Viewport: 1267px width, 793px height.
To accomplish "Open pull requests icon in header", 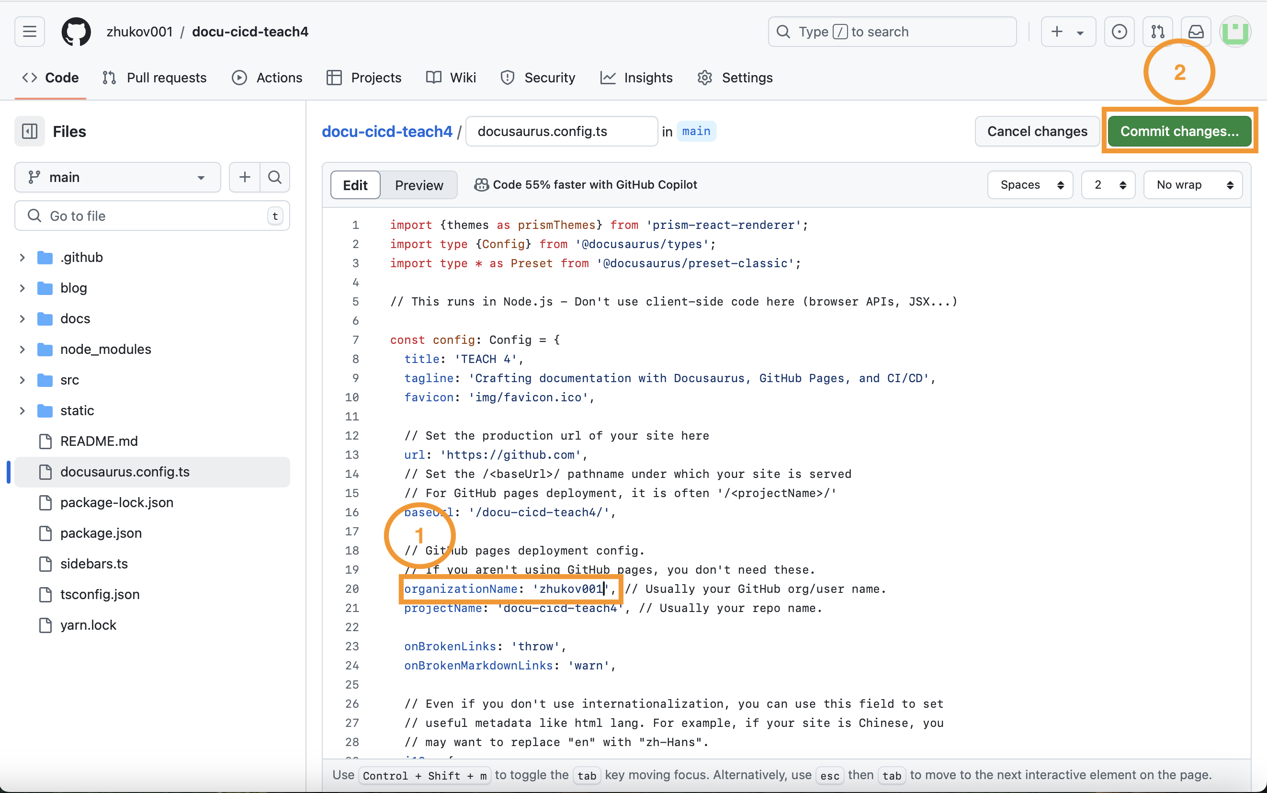I will pos(1157,32).
